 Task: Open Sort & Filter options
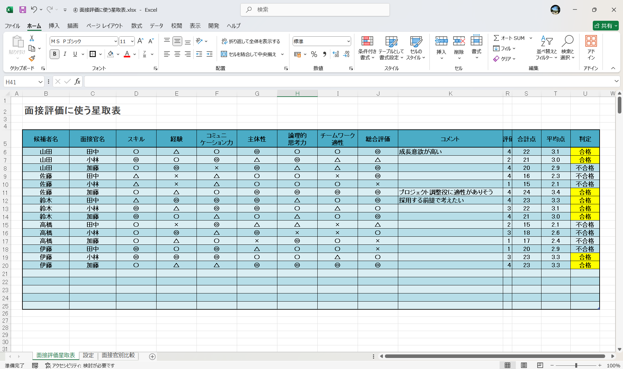coord(547,48)
